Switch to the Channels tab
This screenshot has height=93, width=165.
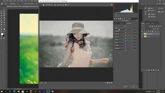tap(147, 24)
